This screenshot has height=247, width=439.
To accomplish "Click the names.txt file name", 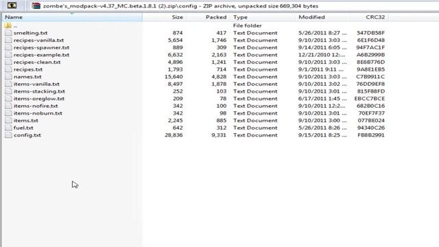I will pyautogui.click(x=27, y=76).
